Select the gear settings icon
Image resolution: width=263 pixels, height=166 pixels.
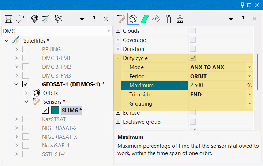[133, 19]
